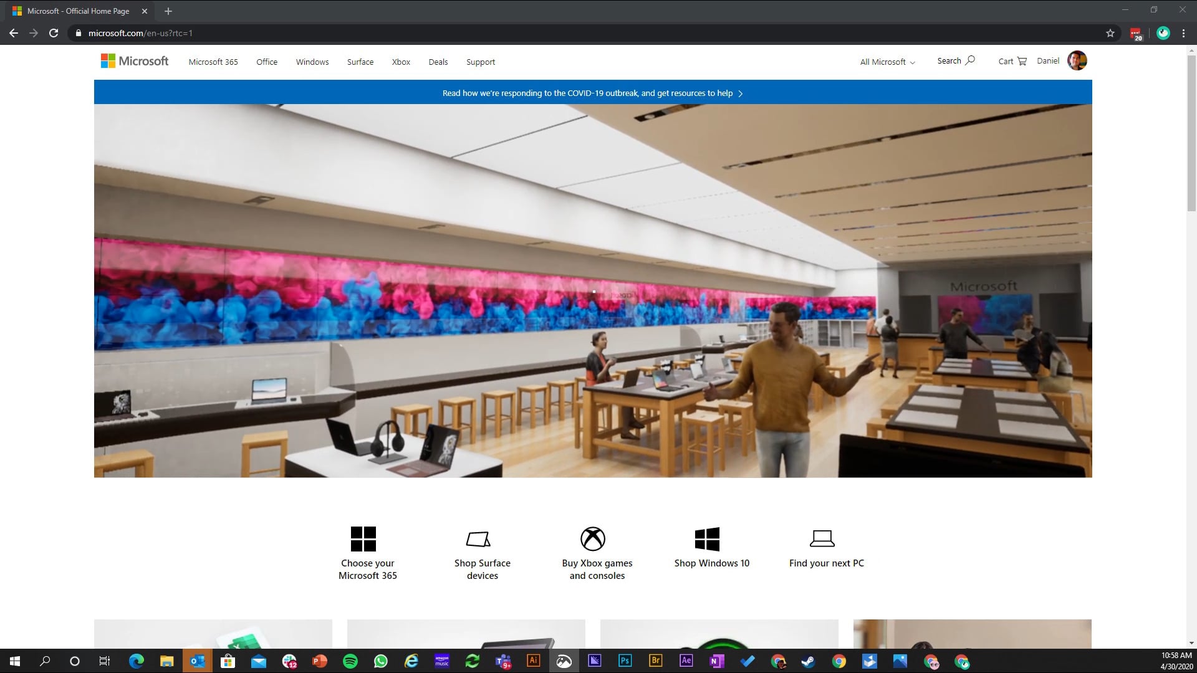Open Steam from the taskbar
The width and height of the screenshot is (1197, 673).
coord(808,661)
